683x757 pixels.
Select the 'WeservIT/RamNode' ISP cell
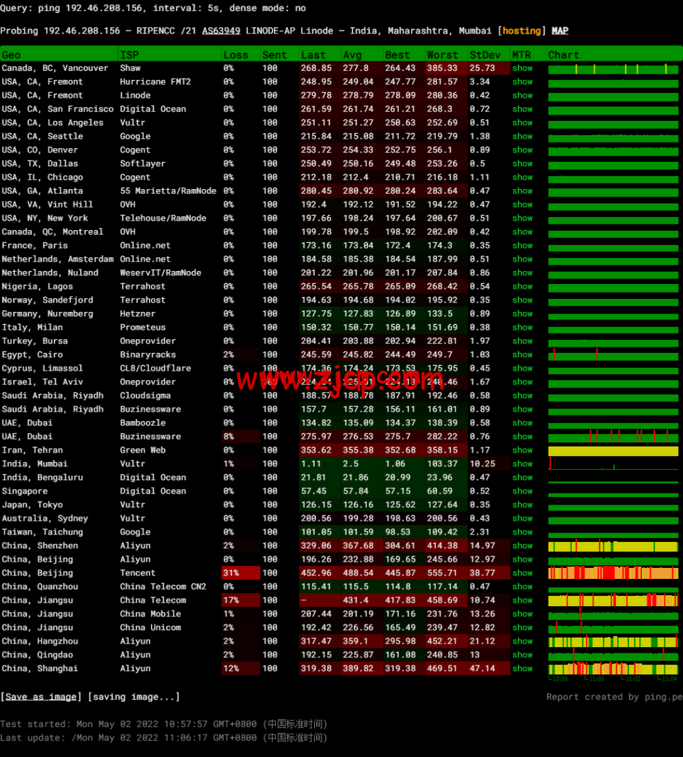161,273
